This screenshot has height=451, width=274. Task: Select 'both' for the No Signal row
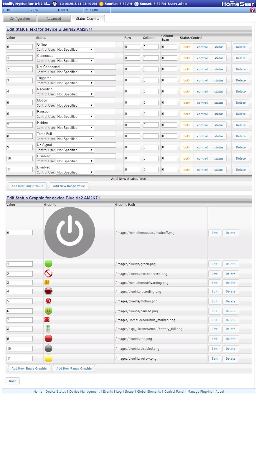click(x=187, y=147)
